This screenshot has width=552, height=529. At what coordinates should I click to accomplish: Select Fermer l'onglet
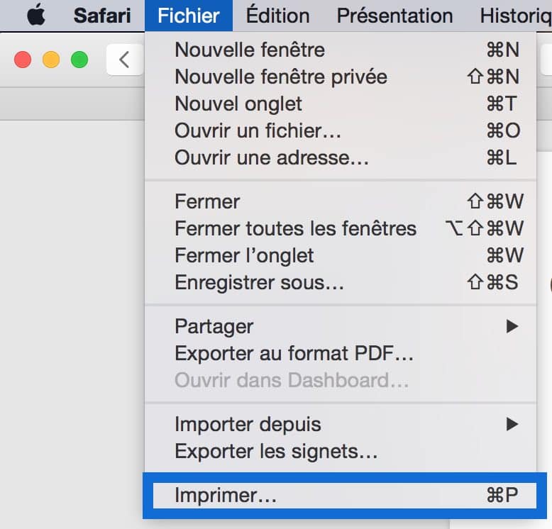341,255
